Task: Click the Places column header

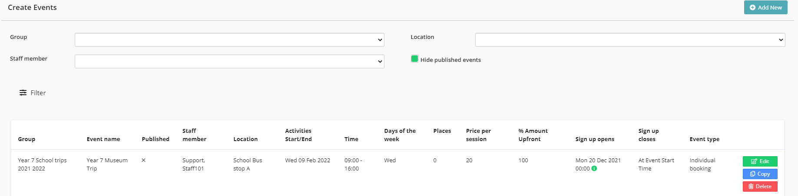Action: [442, 131]
